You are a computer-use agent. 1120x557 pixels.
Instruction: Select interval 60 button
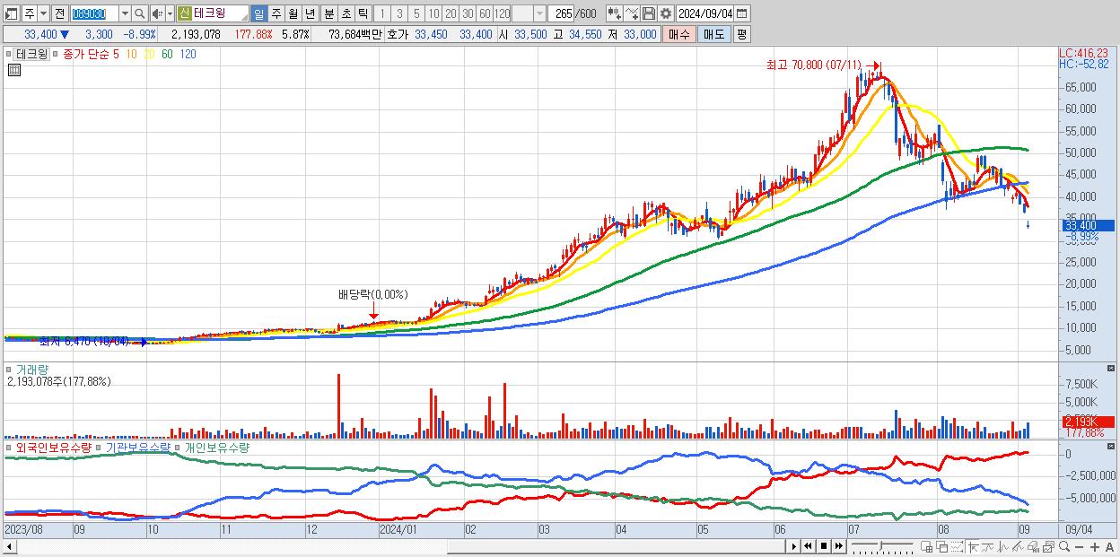pyautogui.click(x=485, y=13)
